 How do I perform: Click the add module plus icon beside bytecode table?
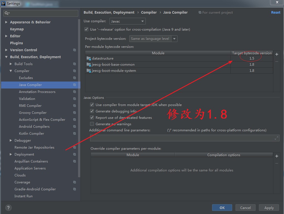tap(277, 54)
